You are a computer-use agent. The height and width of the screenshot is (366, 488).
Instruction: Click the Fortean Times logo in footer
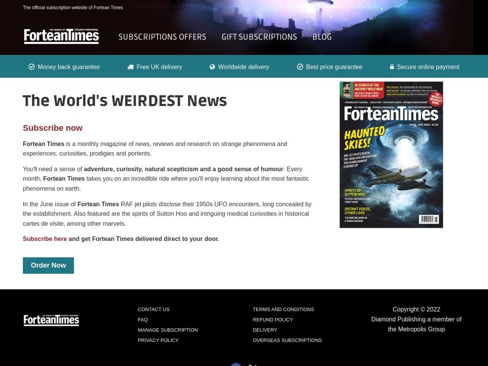click(51, 320)
